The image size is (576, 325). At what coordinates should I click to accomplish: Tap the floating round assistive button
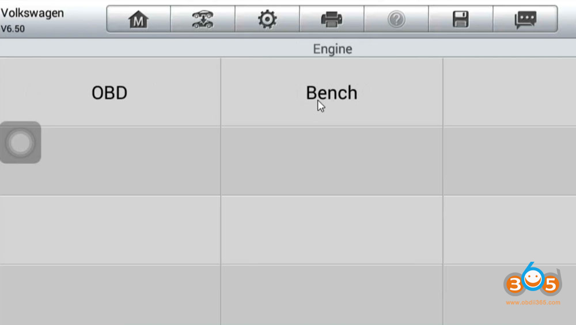click(x=20, y=143)
